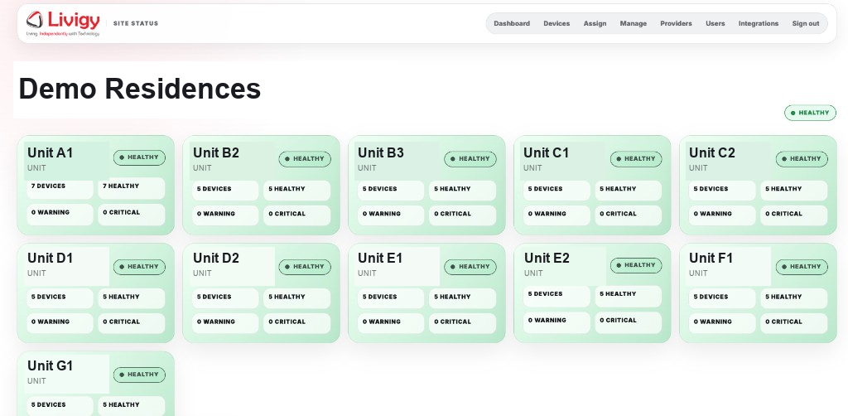Open the Users page
Image resolution: width=848 pixels, height=416 pixels.
[715, 23]
